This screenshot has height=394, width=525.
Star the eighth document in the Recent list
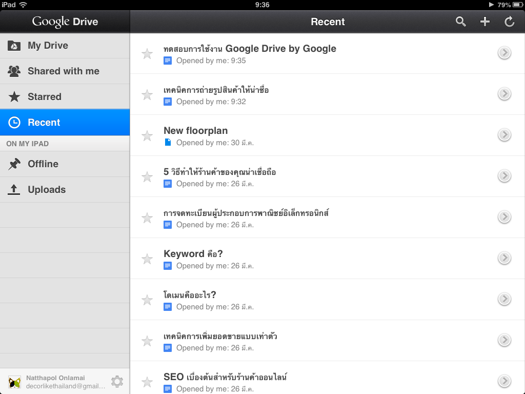coord(147,341)
